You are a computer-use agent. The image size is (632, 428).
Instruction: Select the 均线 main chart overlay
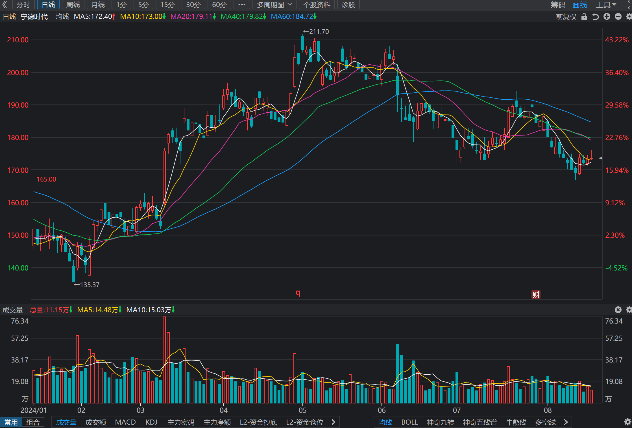pyautogui.click(x=385, y=422)
